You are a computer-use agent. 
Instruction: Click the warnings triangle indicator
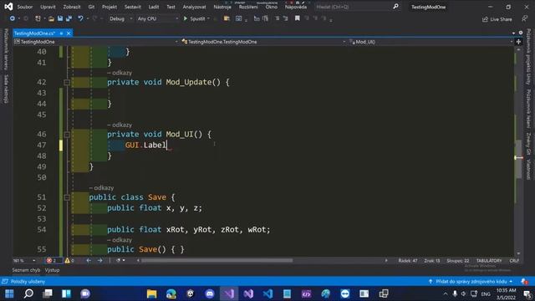click(x=67, y=260)
